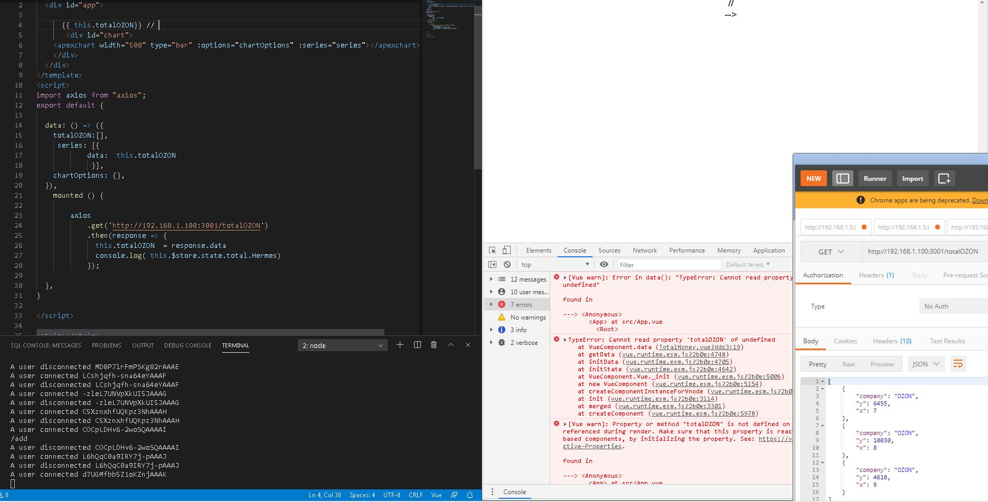This screenshot has height=502, width=988.
Task: Open the No Auth type dropdown
Action: [954, 306]
